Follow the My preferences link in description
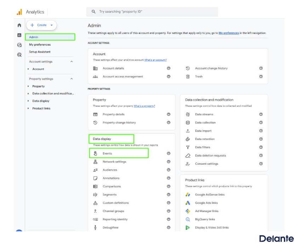 click(x=229, y=33)
